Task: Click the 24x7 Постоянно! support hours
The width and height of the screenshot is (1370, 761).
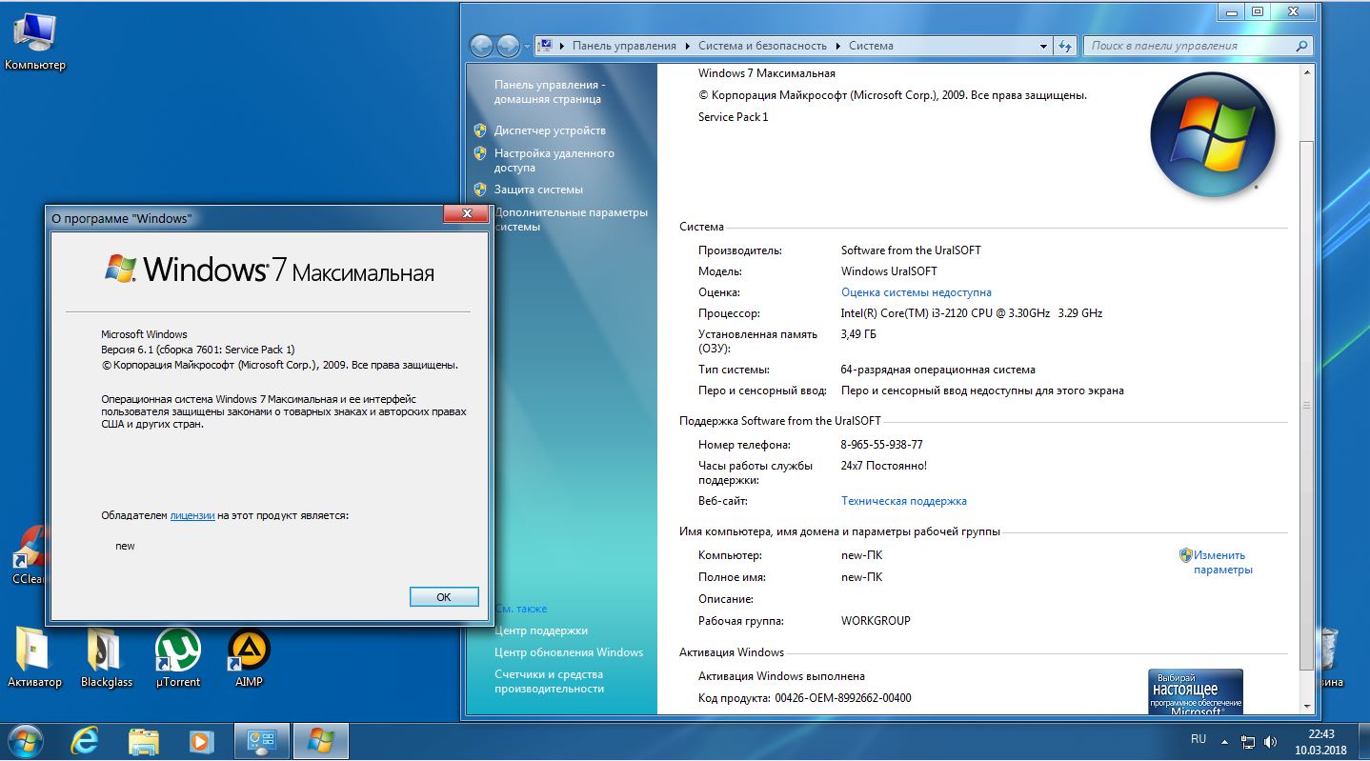Action: (884, 466)
